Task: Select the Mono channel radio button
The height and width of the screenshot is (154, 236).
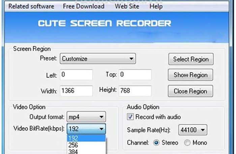Action: [x=187, y=143]
